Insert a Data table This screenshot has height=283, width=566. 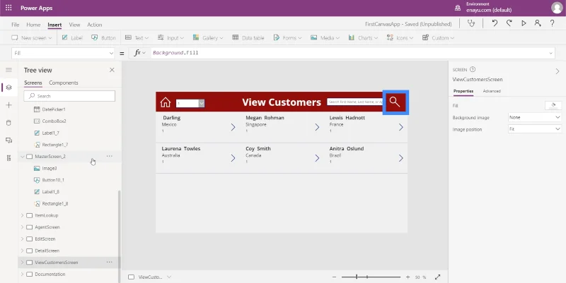[248, 38]
